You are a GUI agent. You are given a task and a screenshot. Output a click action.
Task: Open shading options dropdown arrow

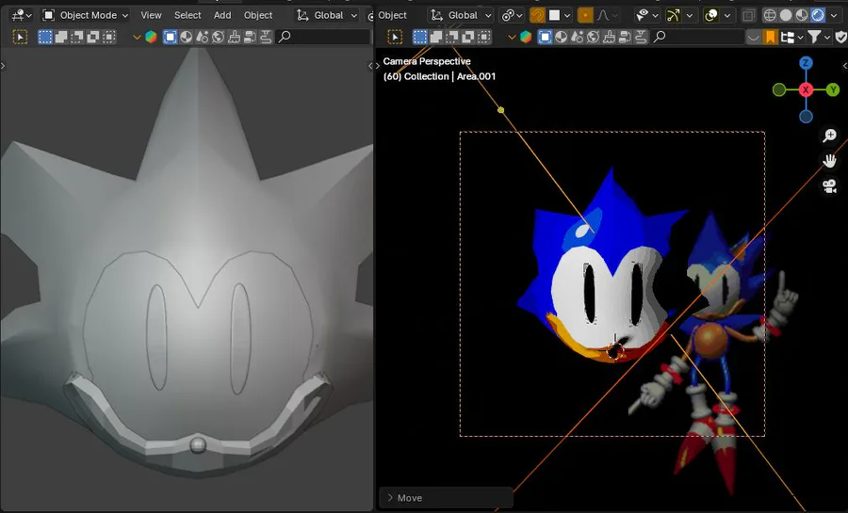pyautogui.click(x=836, y=15)
